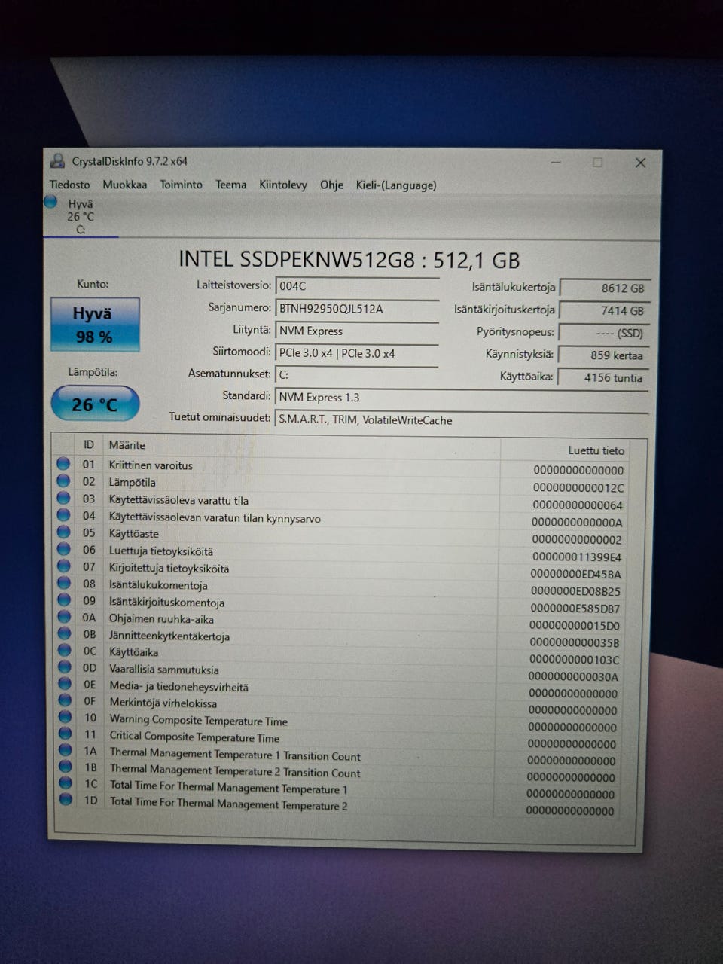The width and height of the screenshot is (723, 964).
Task: Click the status orb for Critical Composite Temperature Time
Action: pyautogui.click(x=65, y=734)
